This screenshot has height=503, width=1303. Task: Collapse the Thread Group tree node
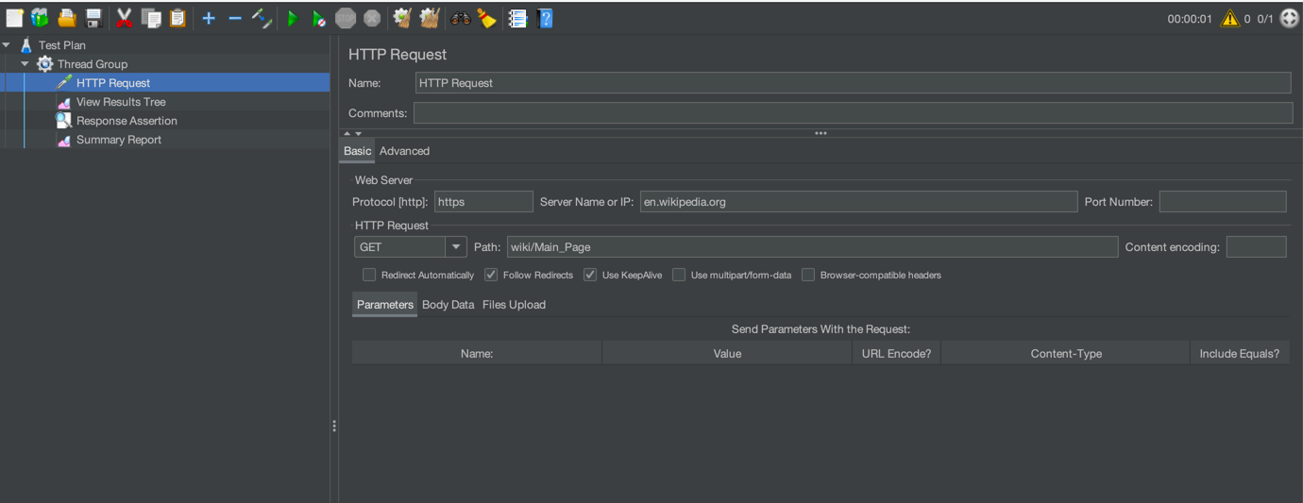coord(25,64)
